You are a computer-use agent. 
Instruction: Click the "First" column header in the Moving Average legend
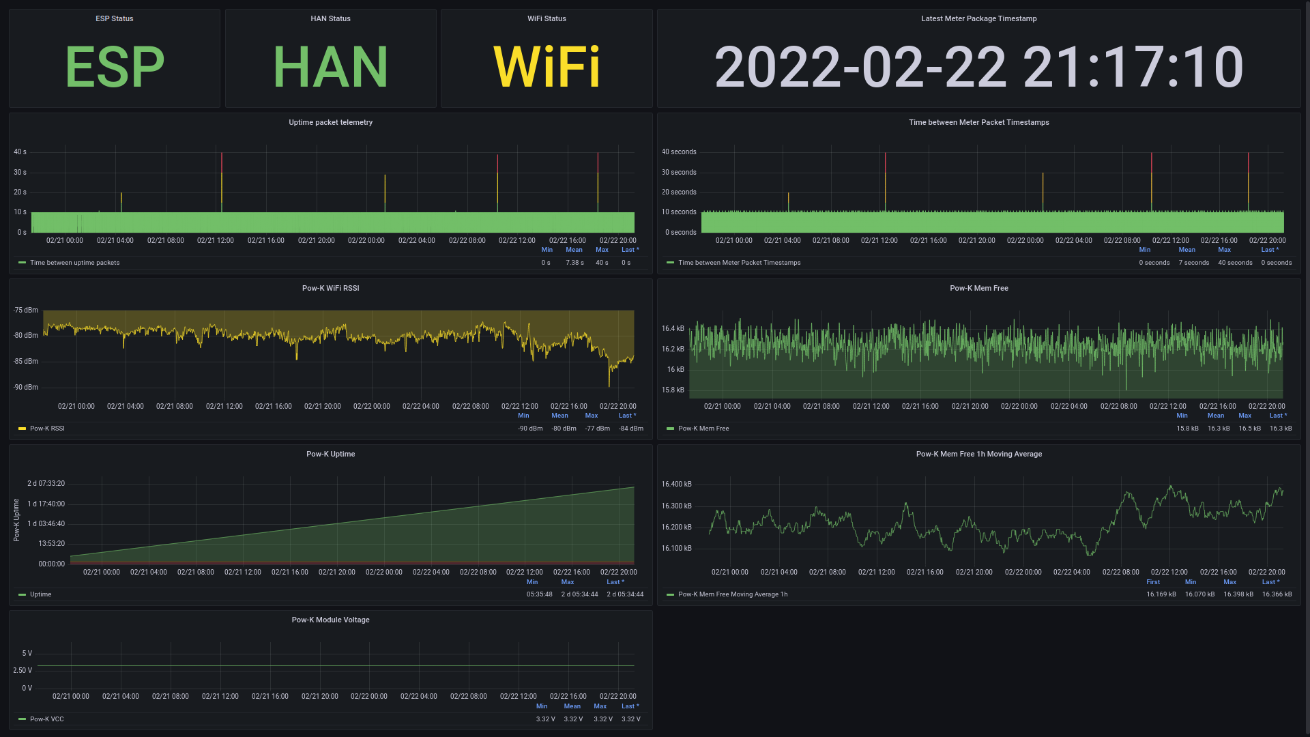[1153, 581]
